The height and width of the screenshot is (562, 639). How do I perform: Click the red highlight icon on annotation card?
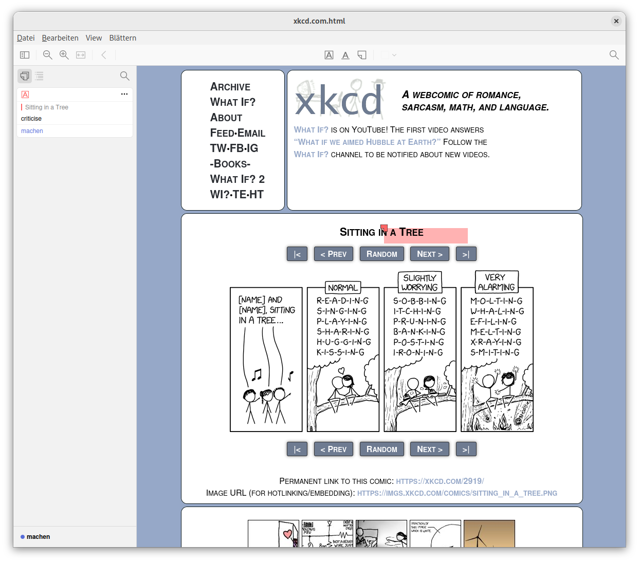[25, 95]
